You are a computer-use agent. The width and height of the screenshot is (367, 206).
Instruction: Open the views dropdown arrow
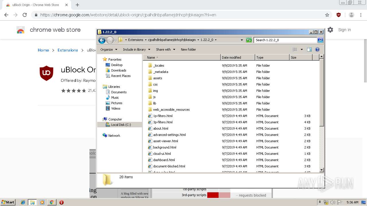(302, 49)
